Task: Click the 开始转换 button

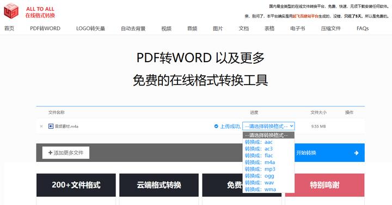Action: [x=329, y=153]
